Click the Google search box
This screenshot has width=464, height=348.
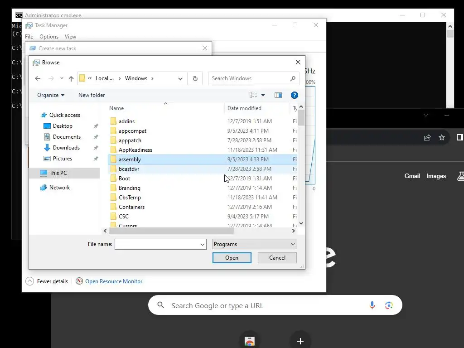pyautogui.click(x=275, y=305)
